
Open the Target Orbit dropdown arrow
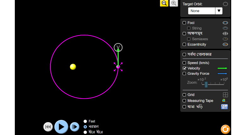[219, 11]
